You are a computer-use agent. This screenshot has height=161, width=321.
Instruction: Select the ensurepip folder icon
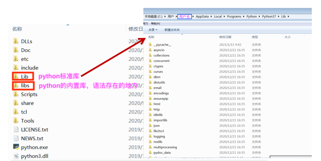pyautogui.click(x=150, y=98)
